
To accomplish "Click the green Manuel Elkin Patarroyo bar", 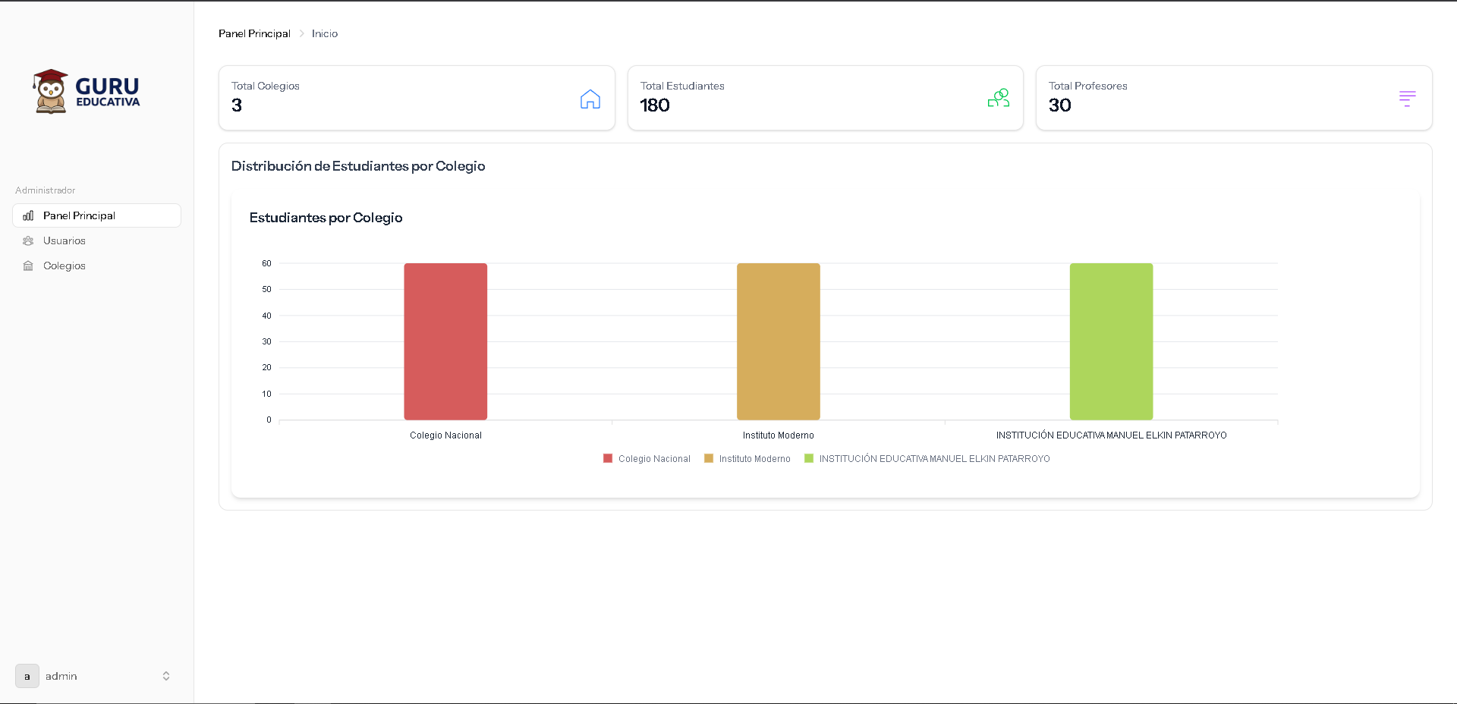I will pyautogui.click(x=1111, y=341).
